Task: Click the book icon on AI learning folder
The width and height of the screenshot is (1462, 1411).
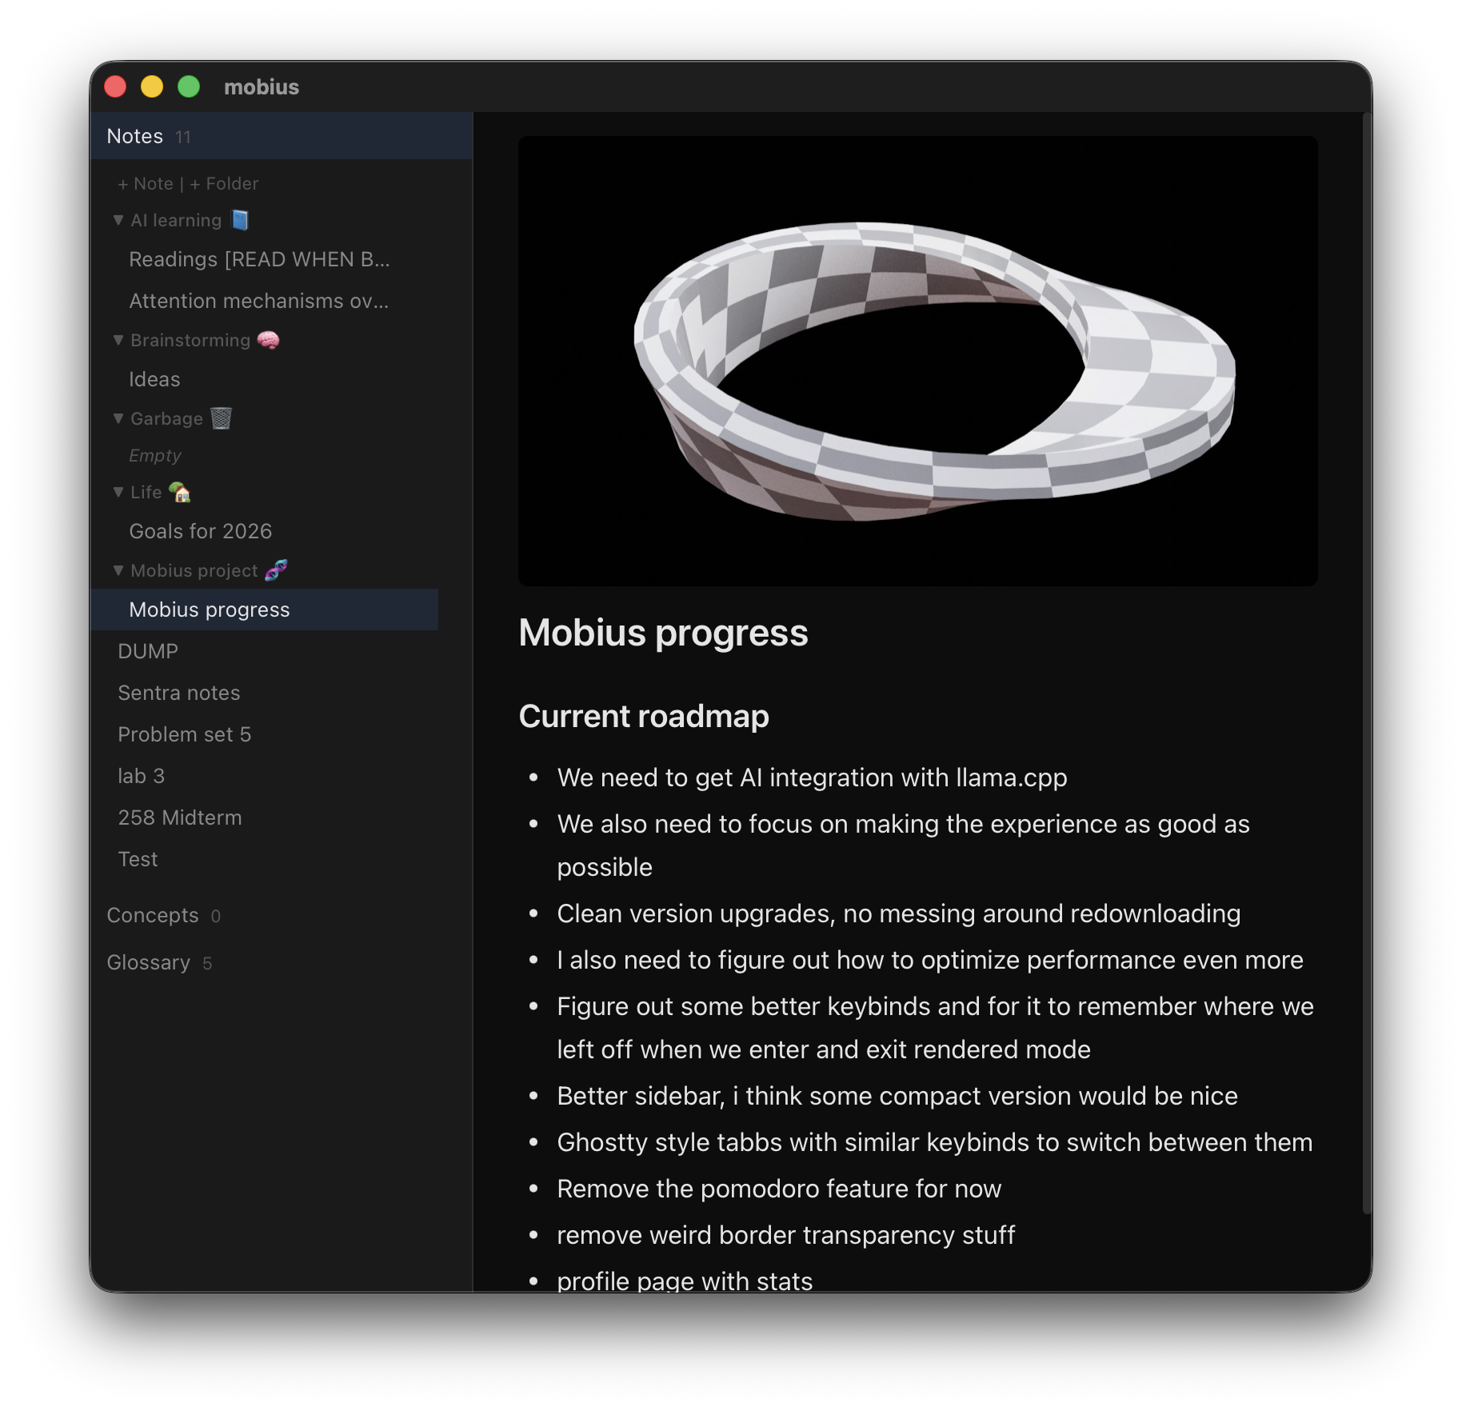Action: tap(239, 219)
